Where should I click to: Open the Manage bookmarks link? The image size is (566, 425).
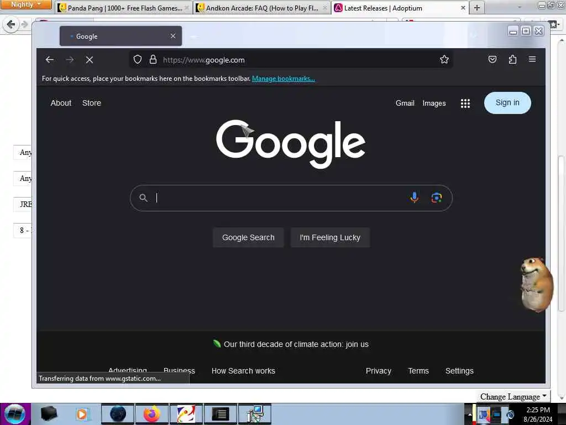click(284, 79)
